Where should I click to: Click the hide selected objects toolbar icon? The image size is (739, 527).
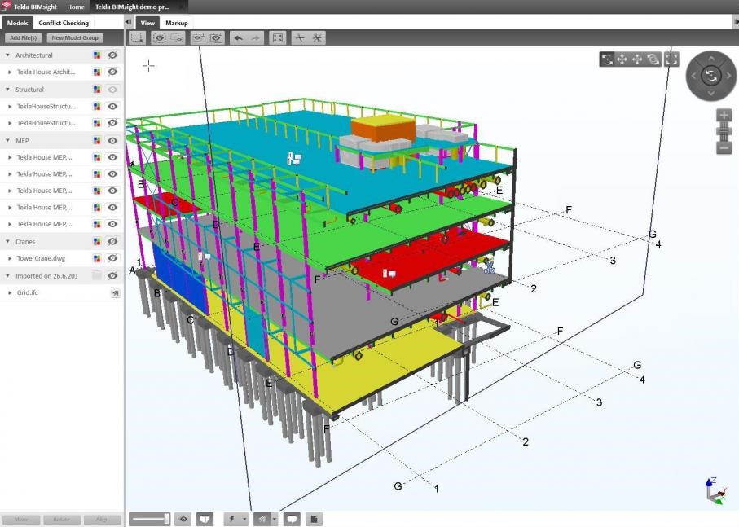(x=177, y=38)
